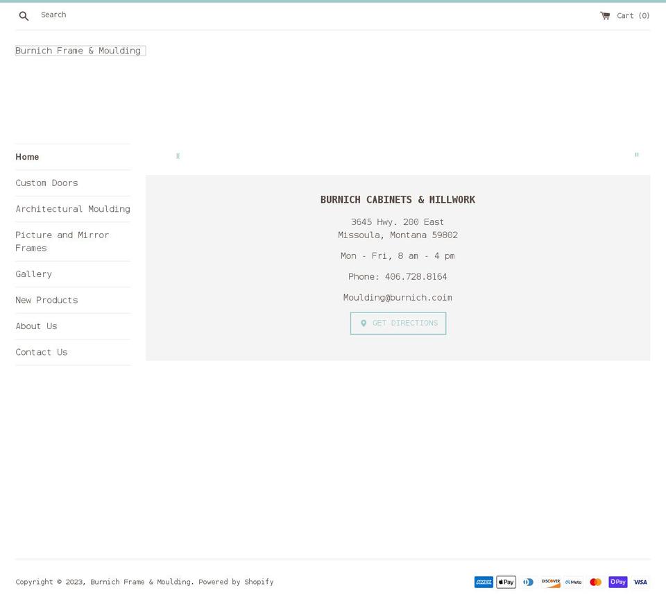
Task: Click the Visa payment icon
Action: [640, 582]
